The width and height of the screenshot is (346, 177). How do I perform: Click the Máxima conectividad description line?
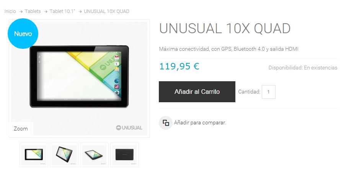(x=228, y=49)
